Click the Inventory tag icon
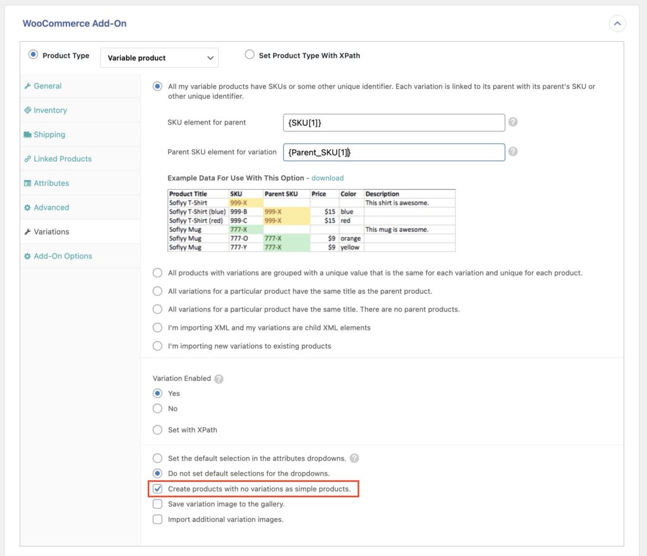Image resolution: width=647 pixels, height=556 pixels. click(28, 110)
